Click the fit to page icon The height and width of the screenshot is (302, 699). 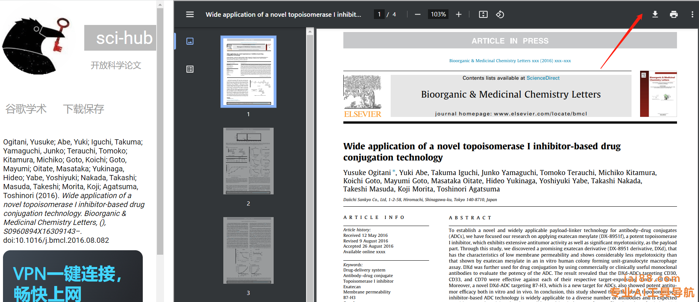point(483,15)
